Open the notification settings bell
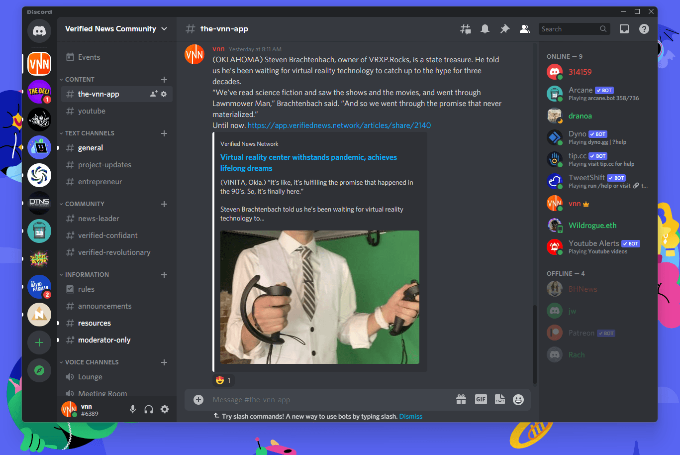 pos(485,29)
